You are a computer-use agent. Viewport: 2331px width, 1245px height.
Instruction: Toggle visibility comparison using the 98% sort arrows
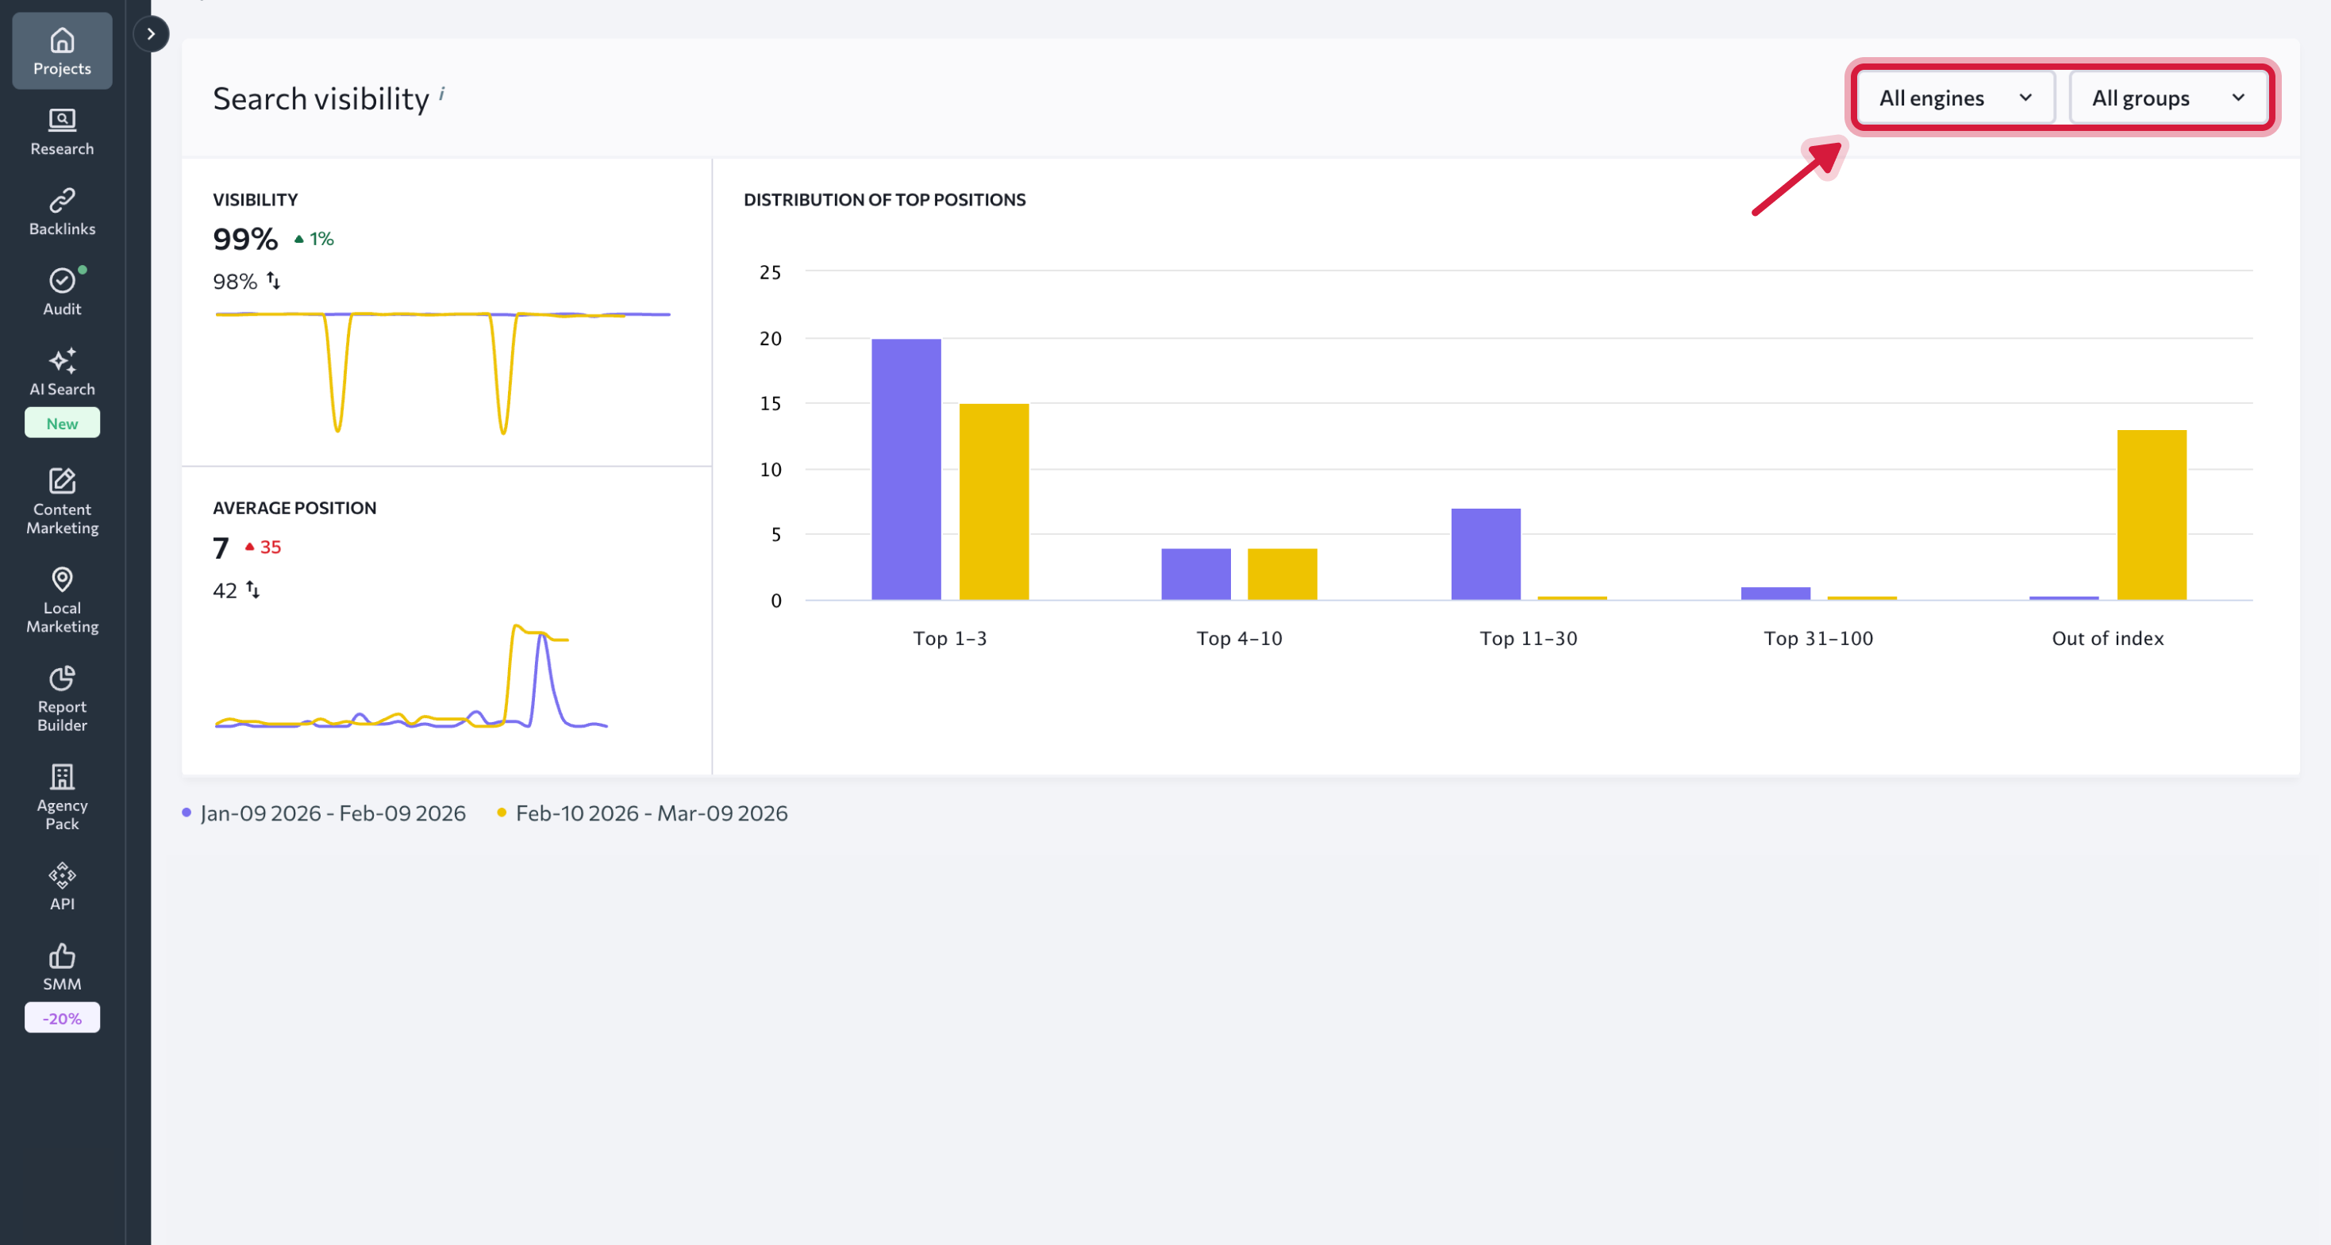[x=273, y=282]
